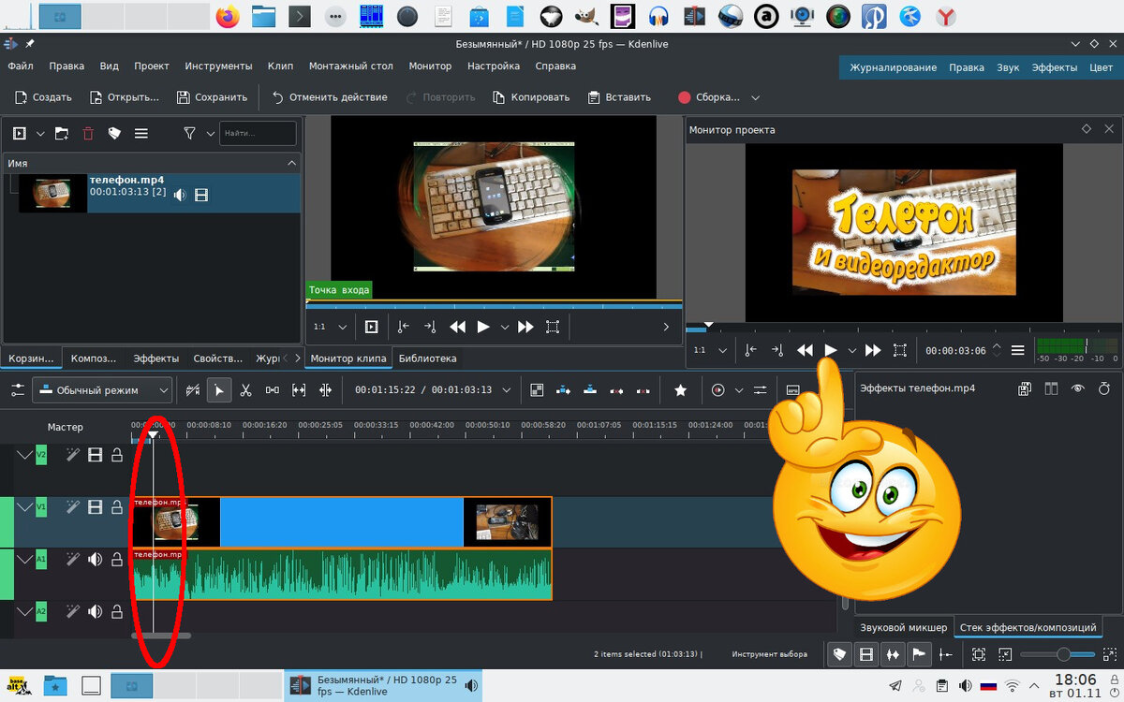
Task: Click the favorite effects star icon
Action: (681, 390)
